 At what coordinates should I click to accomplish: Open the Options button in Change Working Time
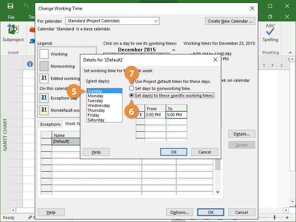pyautogui.click(x=179, y=212)
